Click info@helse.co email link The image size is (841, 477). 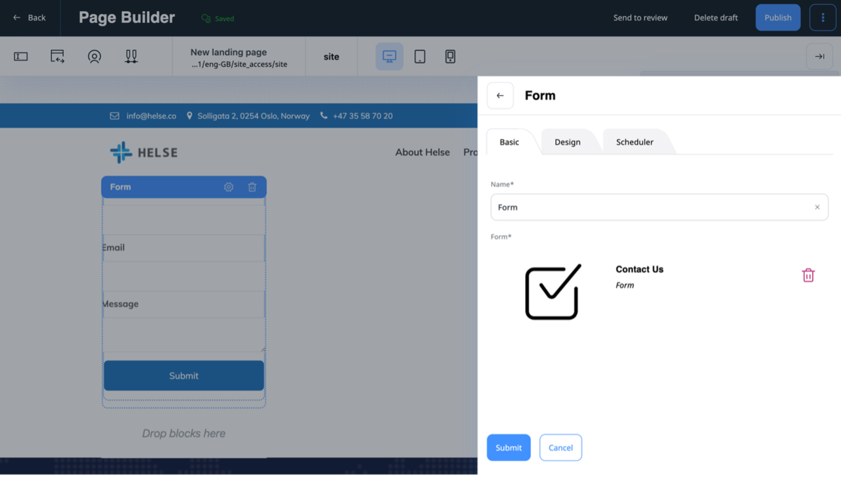coord(151,116)
